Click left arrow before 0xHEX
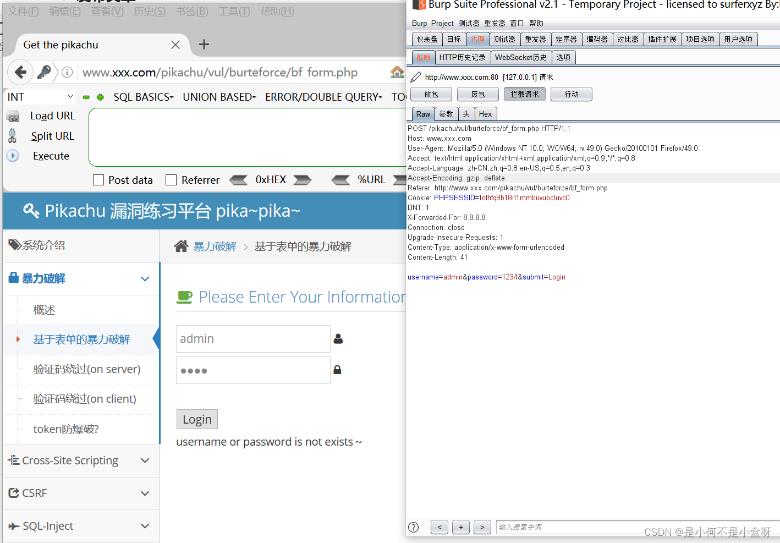The image size is (780, 543). [238, 180]
